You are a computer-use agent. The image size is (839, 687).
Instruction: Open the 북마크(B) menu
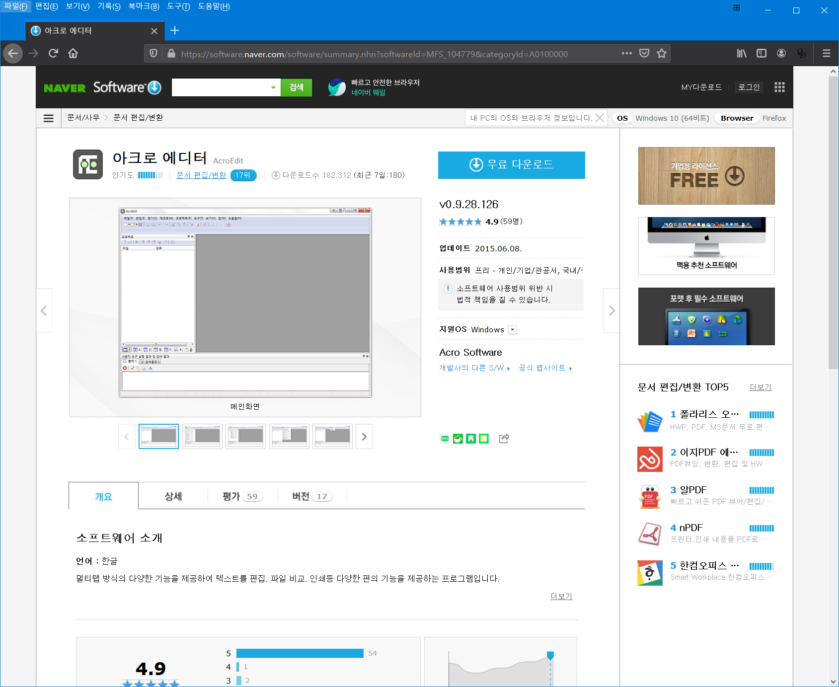click(x=144, y=6)
